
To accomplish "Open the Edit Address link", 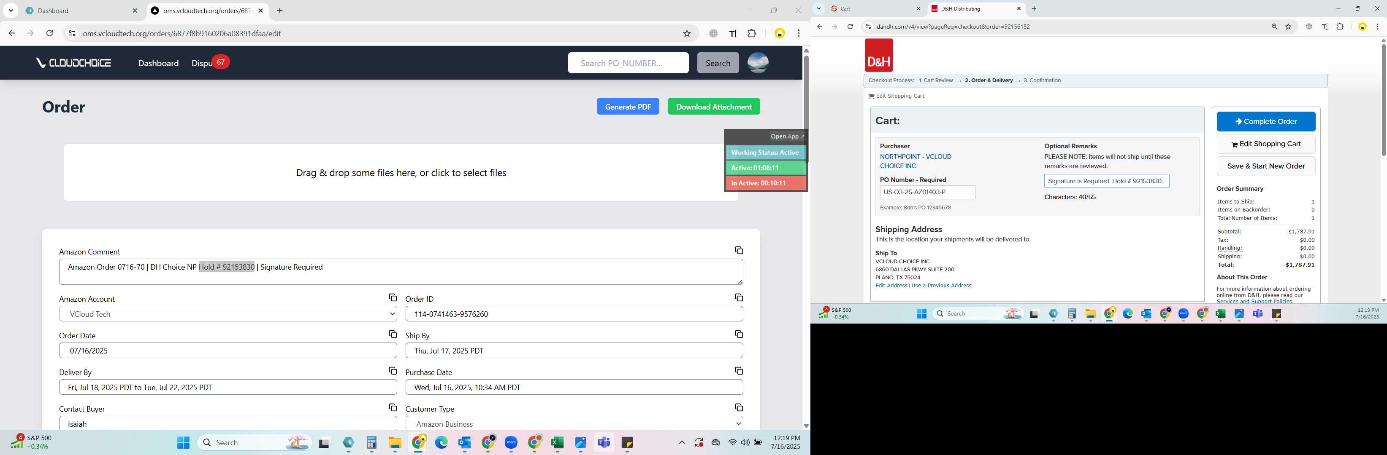I will (891, 286).
